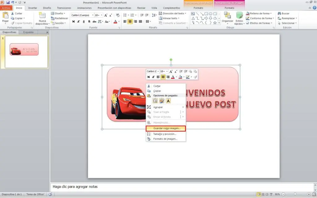Screen dimensions: 317x198
Task: Switch to the Insertar ribbon tab
Action: (33, 8)
